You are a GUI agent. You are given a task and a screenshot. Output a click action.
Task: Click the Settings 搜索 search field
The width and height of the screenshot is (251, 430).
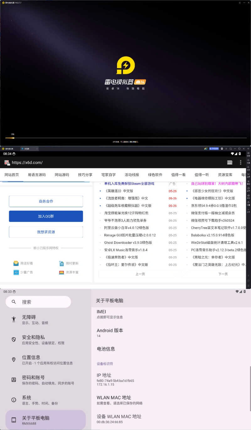point(38,302)
